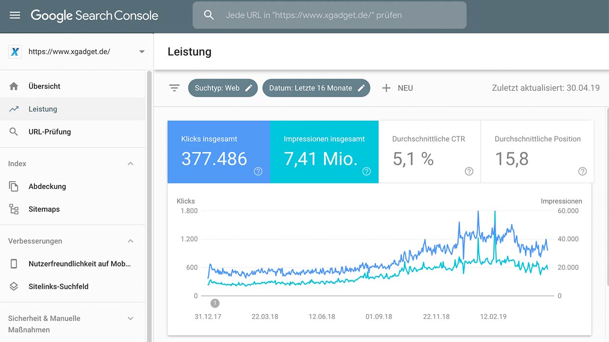Open the Abdeckung report
This screenshot has height=342, width=609.
[x=73, y=186]
